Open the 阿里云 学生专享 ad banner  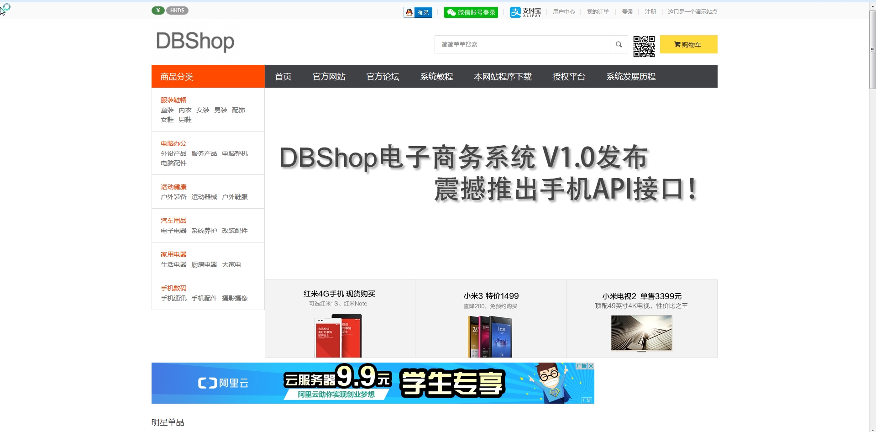tap(373, 383)
